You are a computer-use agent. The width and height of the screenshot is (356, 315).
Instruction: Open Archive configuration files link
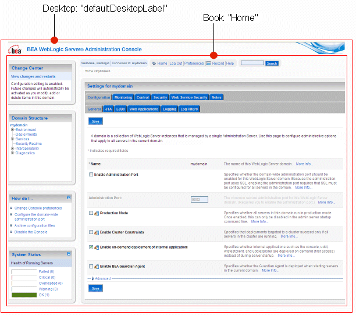34,226
